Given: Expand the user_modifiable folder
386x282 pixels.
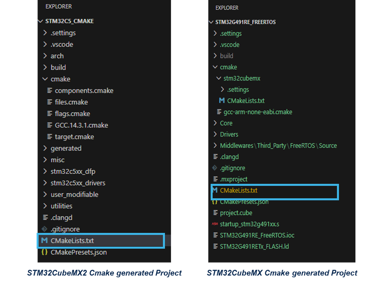Looking at the screenshot, I should point(45,195).
